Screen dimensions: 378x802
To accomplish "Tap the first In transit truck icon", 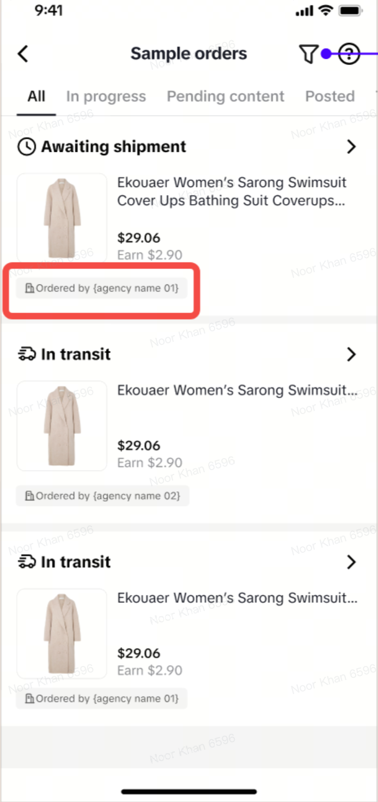I will [x=27, y=354].
